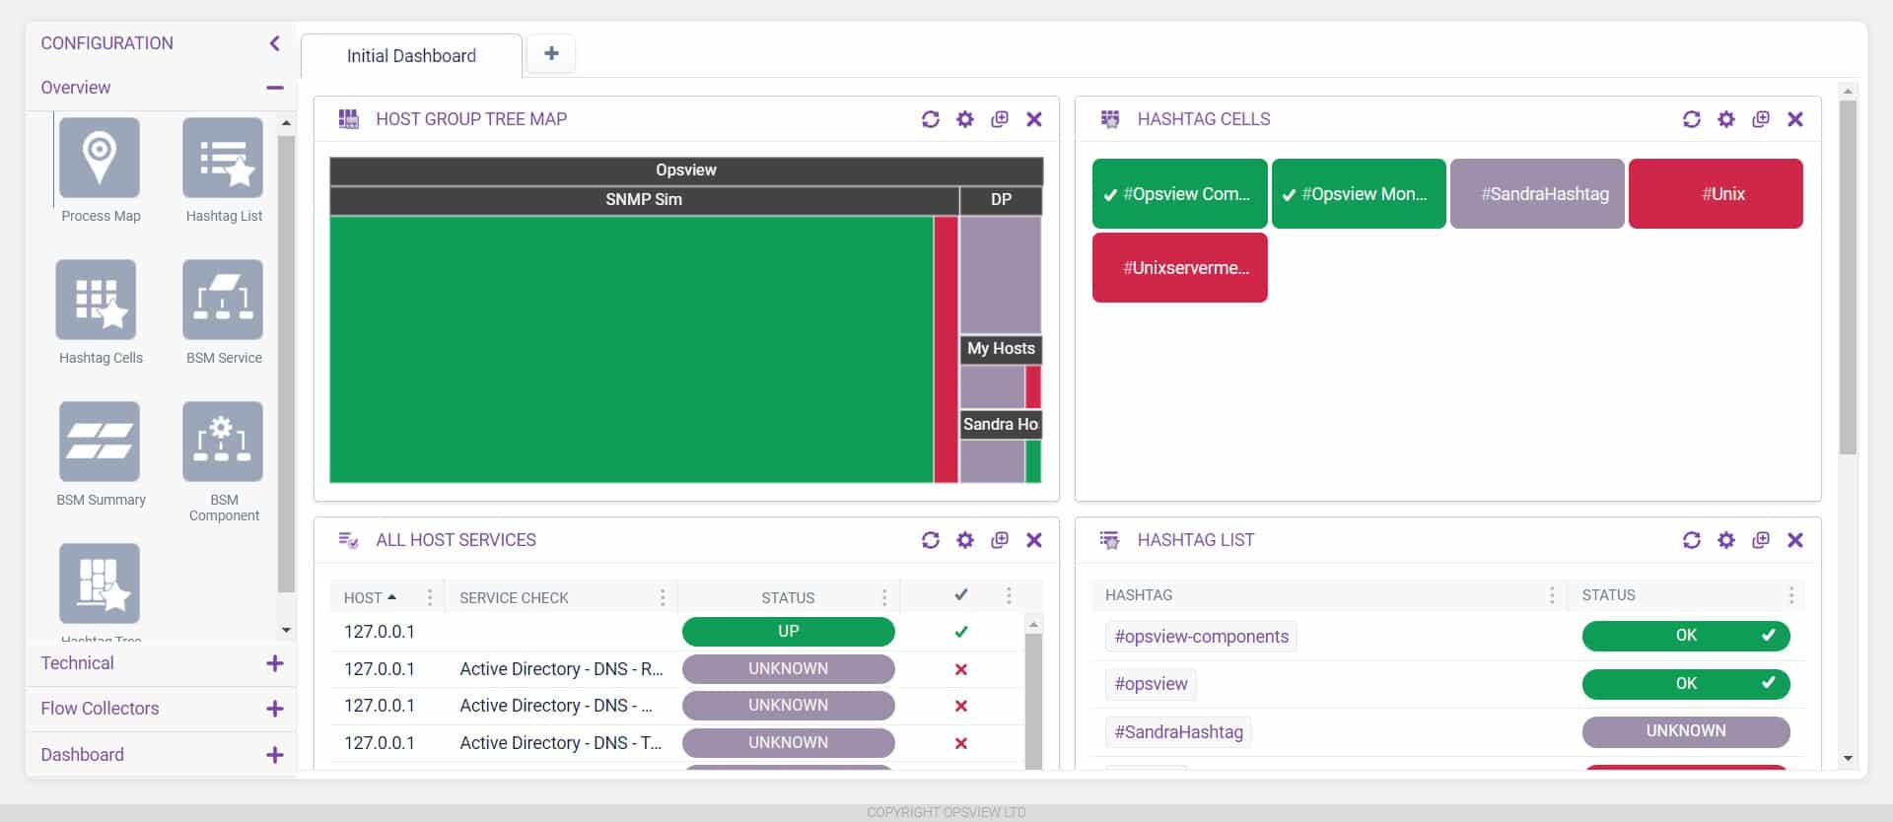Sort by the HOST column header
1893x822 pixels.
pyautogui.click(x=370, y=597)
